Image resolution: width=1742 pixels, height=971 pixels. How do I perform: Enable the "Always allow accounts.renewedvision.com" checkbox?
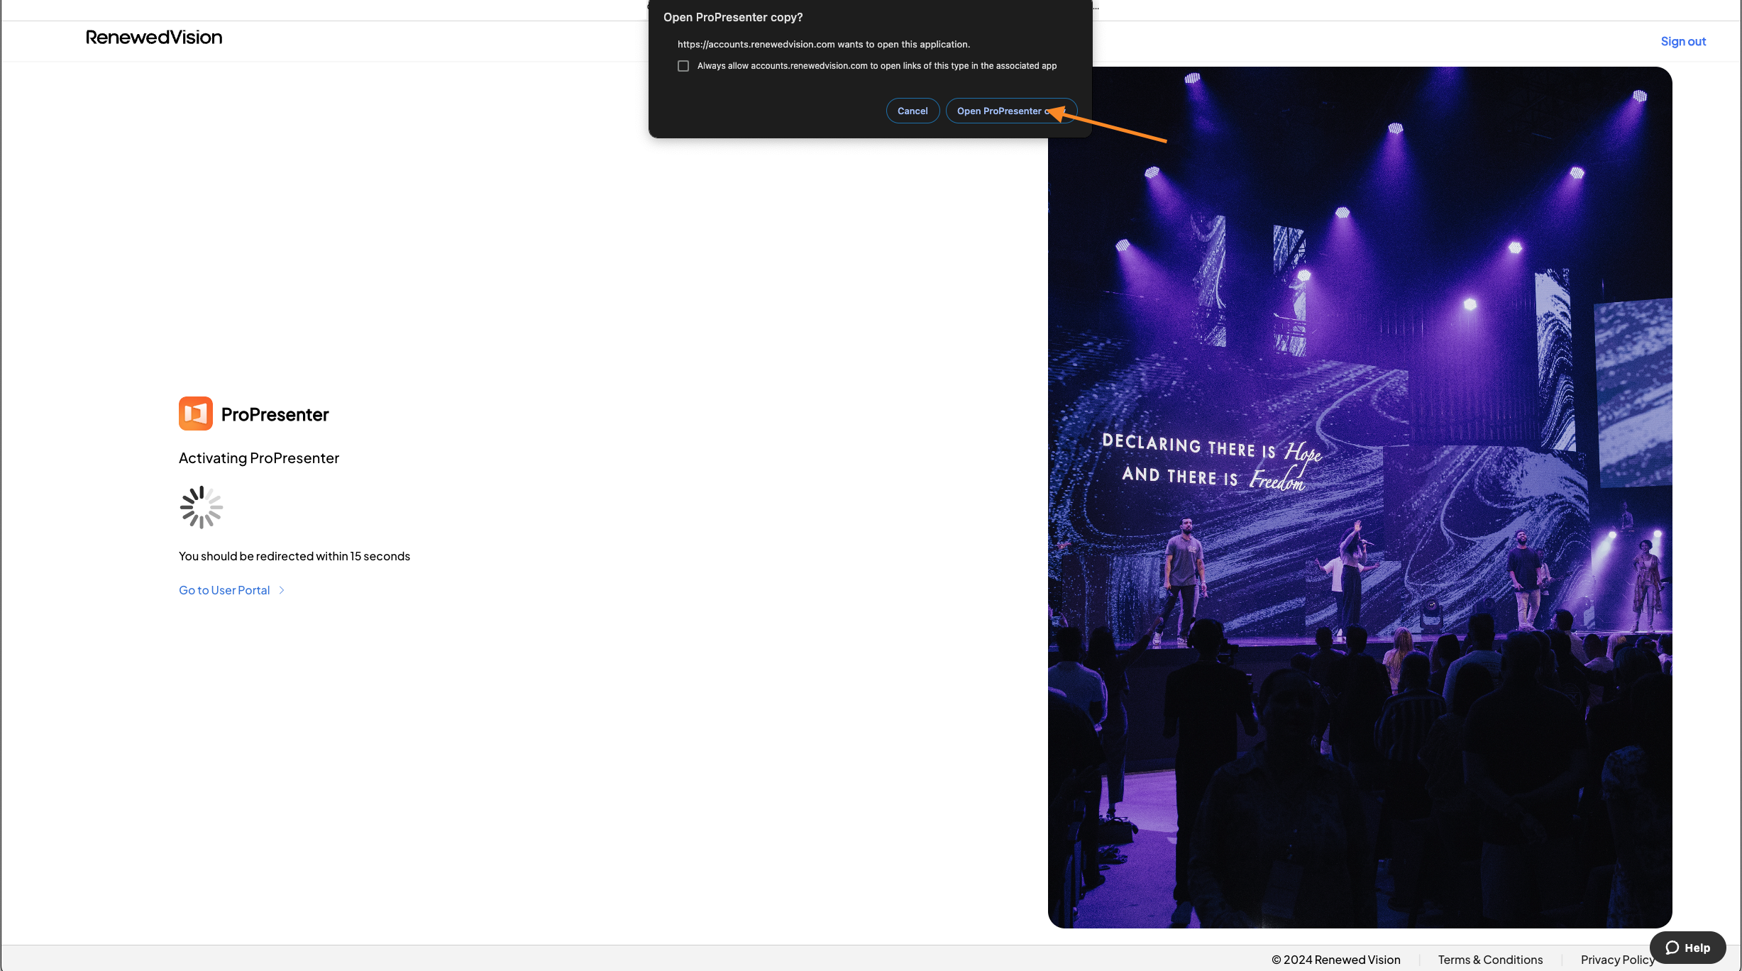coord(683,66)
